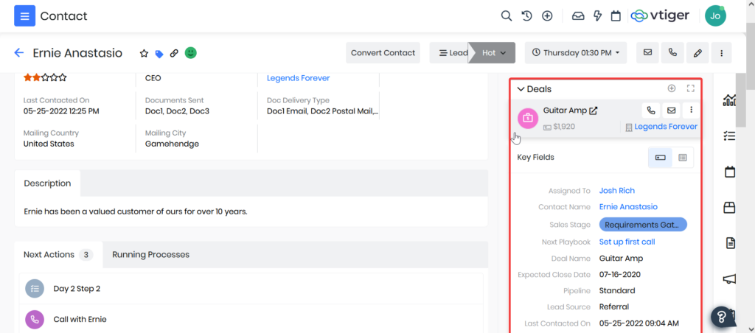Open the recent history icon
The width and height of the screenshot is (755, 333).
tap(526, 15)
